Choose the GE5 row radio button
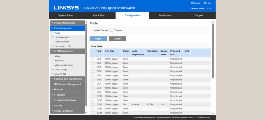This screenshot has height=120, width=265. [93, 75]
